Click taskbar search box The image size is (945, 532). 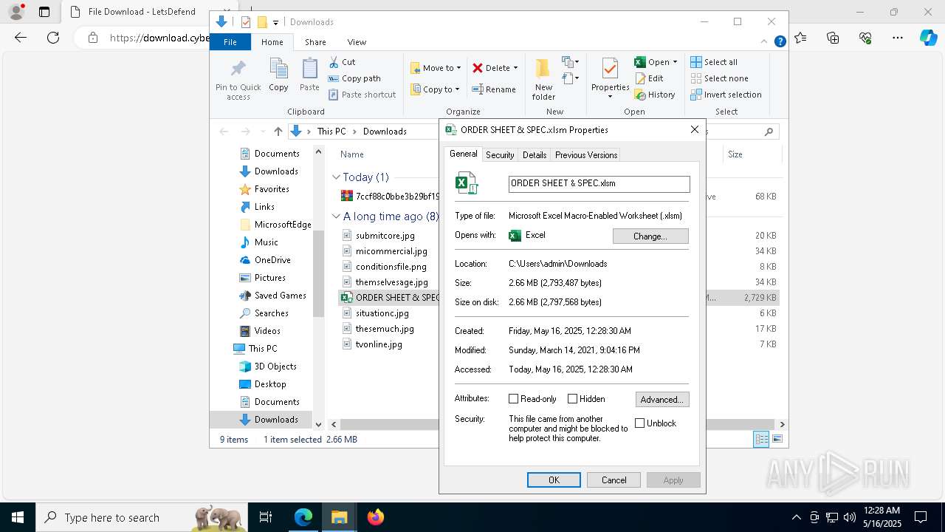[143, 517]
